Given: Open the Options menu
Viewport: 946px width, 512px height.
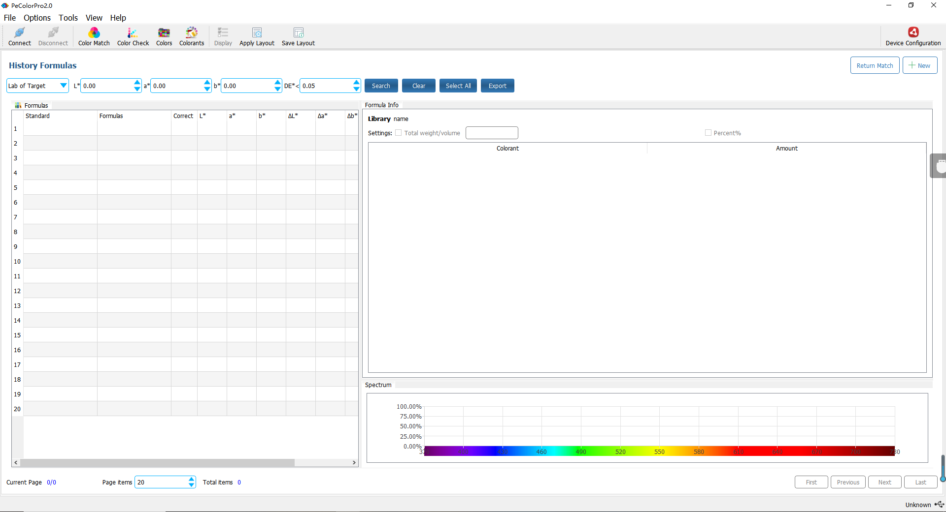Looking at the screenshot, I should coord(37,18).
